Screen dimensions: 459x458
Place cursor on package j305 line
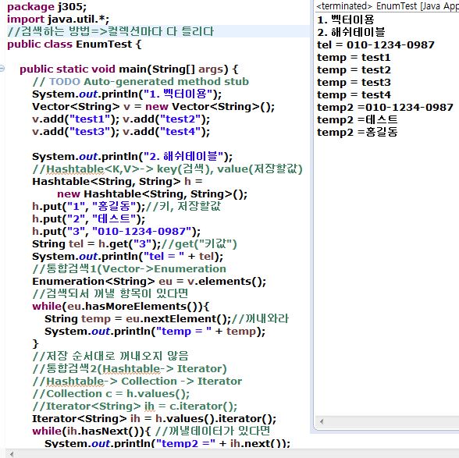(x=47, y=7)
